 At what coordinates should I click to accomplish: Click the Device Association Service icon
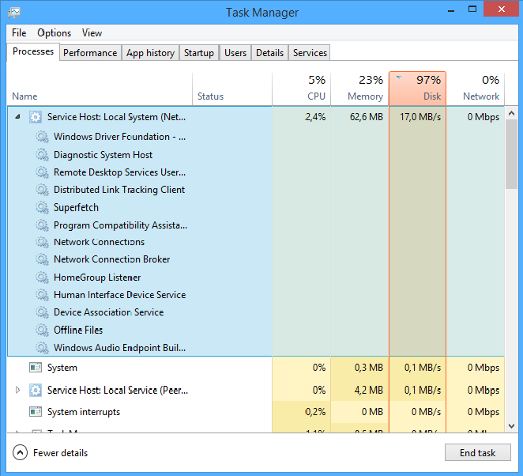tap(43, 312)
